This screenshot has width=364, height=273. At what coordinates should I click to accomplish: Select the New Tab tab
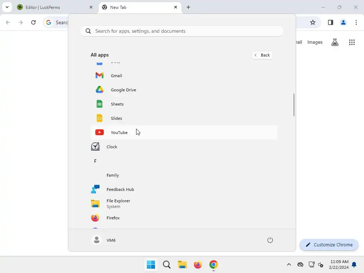click(139, 7)
